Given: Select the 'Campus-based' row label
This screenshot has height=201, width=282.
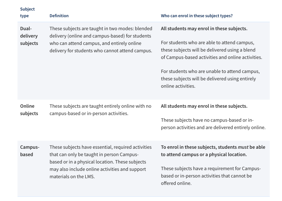Looking at the screenshot, I should [30, 151].
